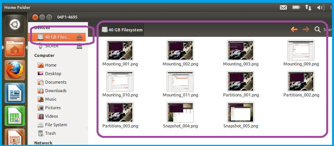
Task: Open the SILVER USB drive
Action: (52, 46)
